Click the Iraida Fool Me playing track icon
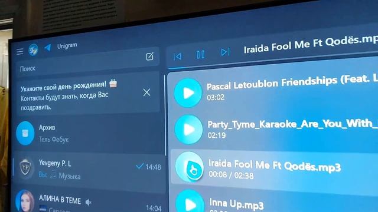The width and height of the screenshot is (378, 212). [x=190, y=167]
